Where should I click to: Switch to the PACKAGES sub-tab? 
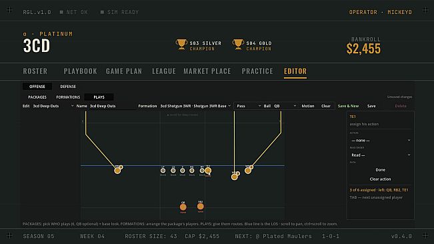37,97
